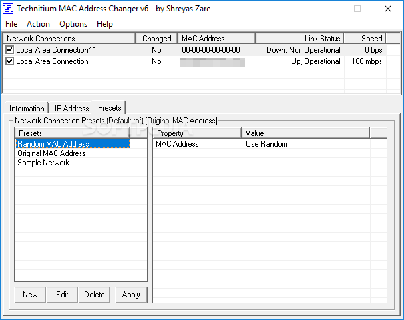Uncheck the Local Area Connection* 1 checkbox
This screenshot has width=404, height=320.
pos(9,49)
